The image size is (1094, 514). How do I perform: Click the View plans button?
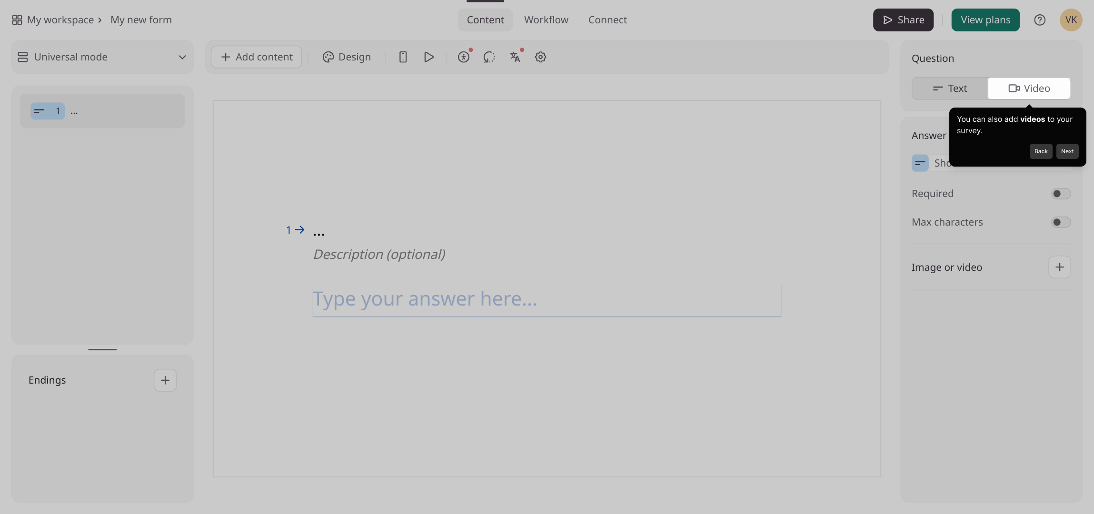click(x=985, y=20)
